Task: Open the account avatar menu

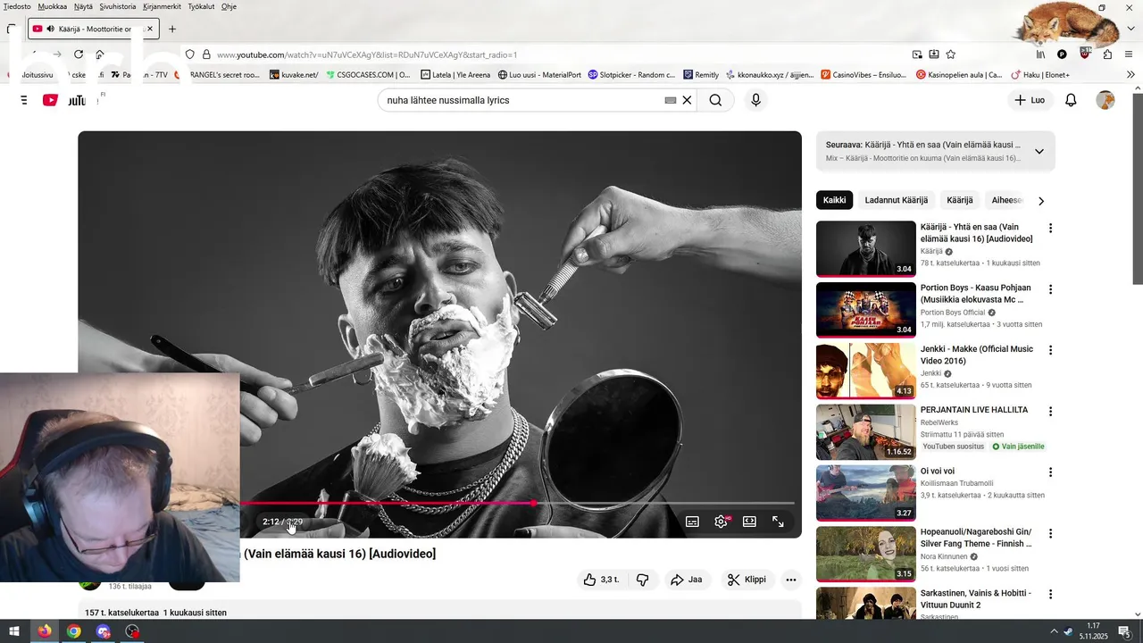Action: coord(1105,100)
